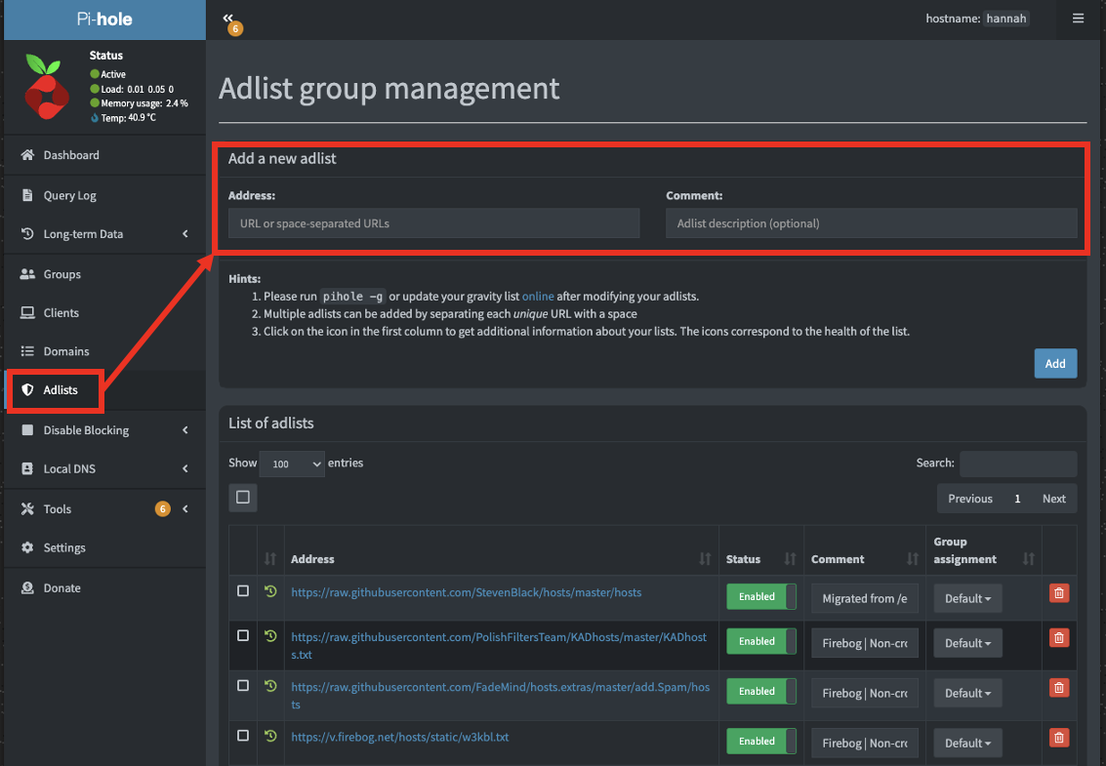Delete the FadeMind add.Spam adlist
Viewport: 1106px width, 766px height.
tap(1058, 688)
